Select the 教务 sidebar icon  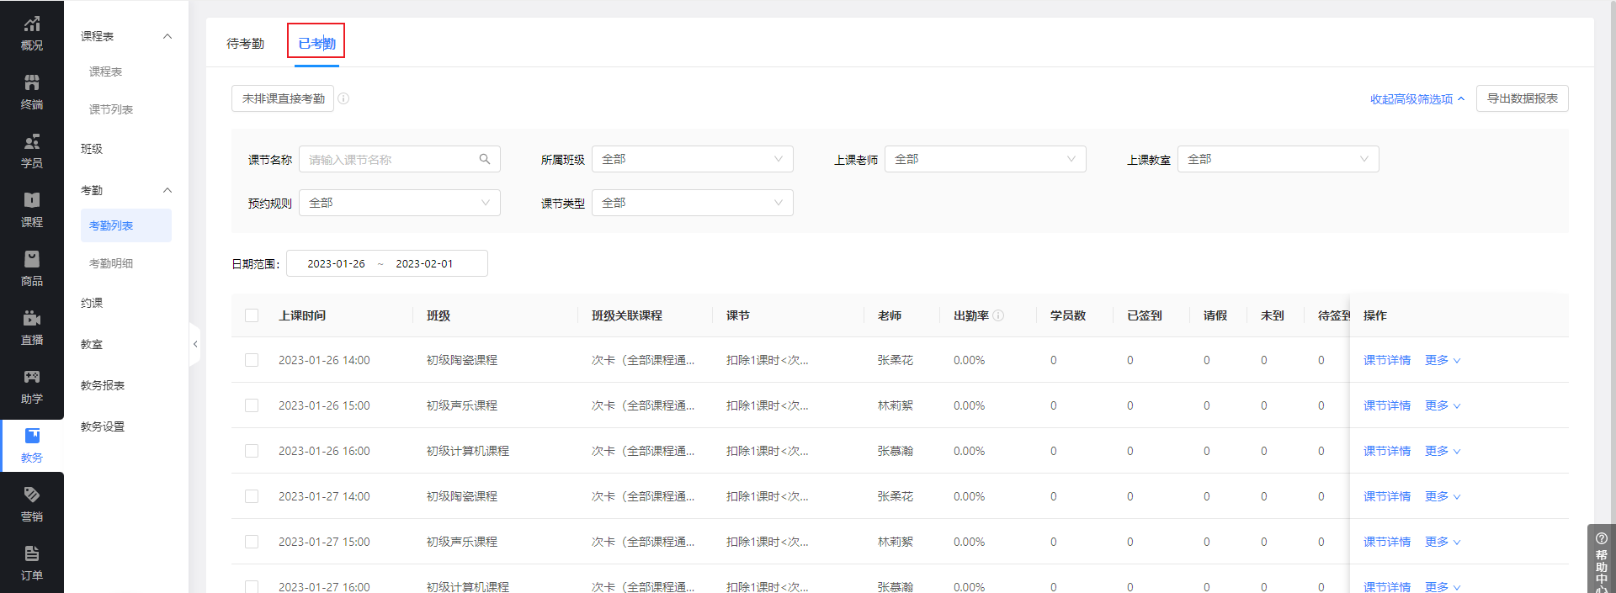click(31, 446)
